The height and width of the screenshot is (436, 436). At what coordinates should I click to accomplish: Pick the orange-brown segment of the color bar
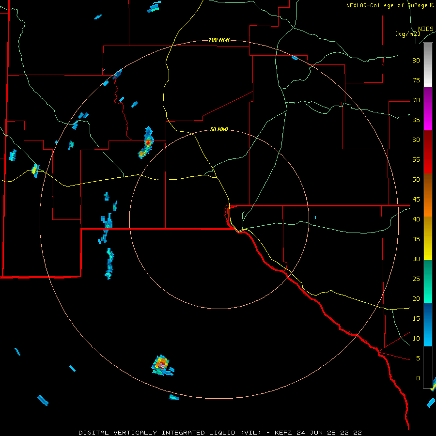pyautogui.click(x=428, y=195)
